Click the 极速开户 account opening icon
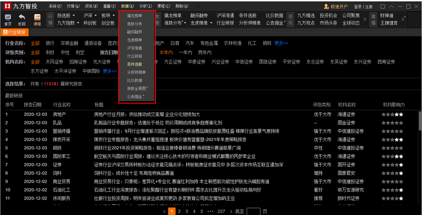Image resolution: width=422 pixels, height=215 pixels. 326,7
